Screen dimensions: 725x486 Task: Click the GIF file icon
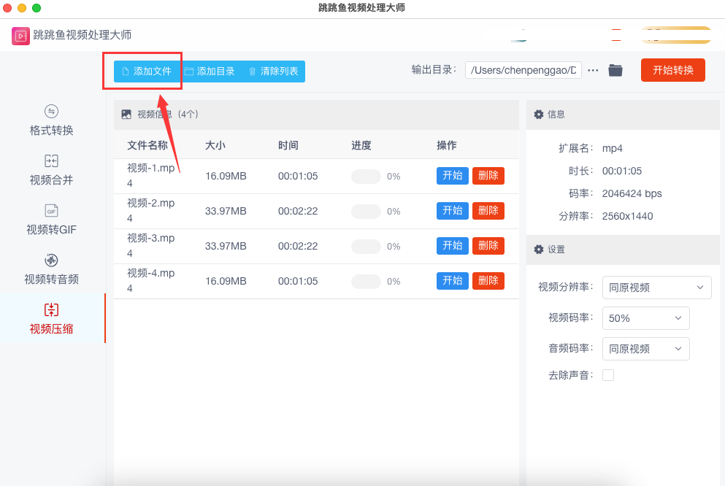(51, 210)
